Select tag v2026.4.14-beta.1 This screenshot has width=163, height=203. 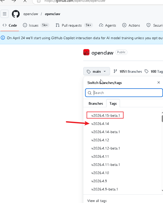click(x=105, y=132)
